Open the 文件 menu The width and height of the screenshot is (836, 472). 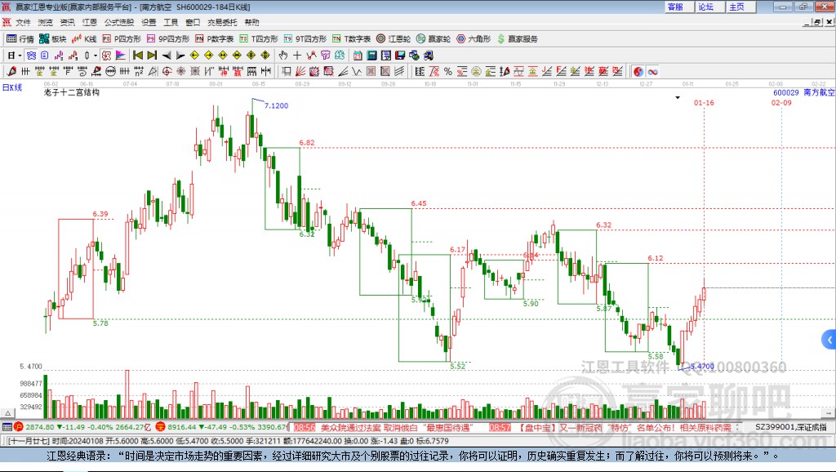coord(23,22)
